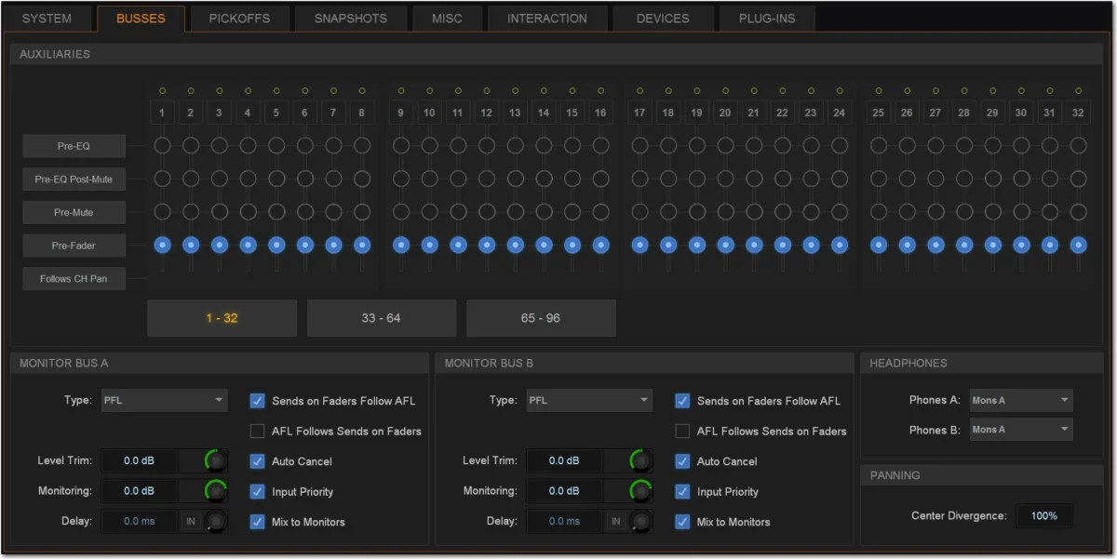Click aux number 25 box
Image resolution: width=1117 pixels, height=559 pixels.
pos(878,113)
